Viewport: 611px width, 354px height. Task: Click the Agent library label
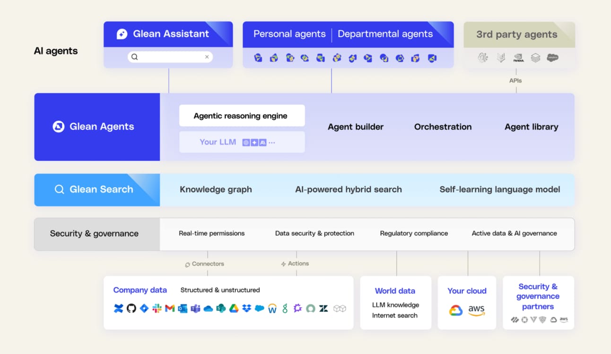click(532, 127)
